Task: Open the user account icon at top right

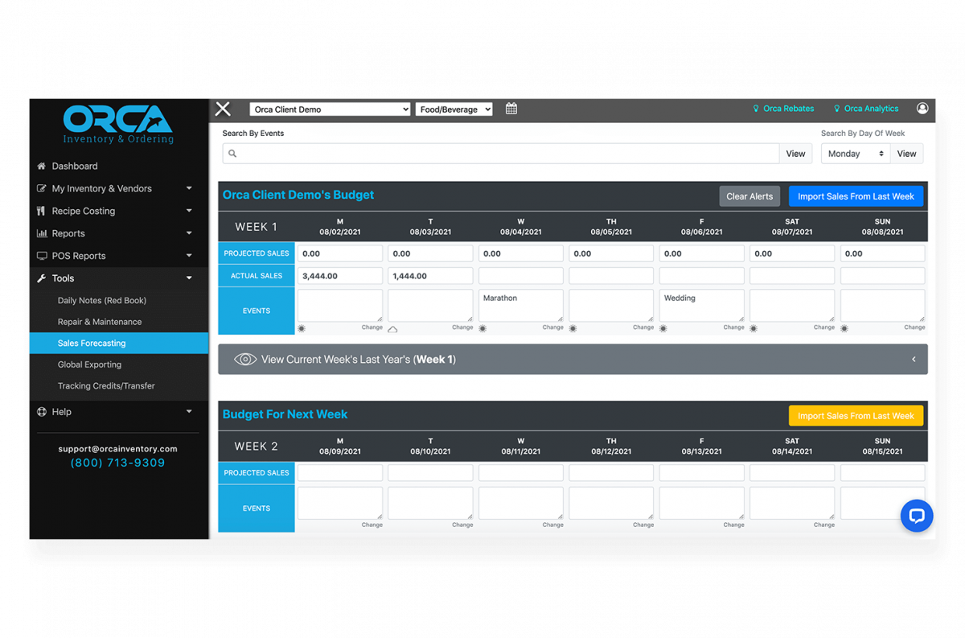Action: click(x=922, y=108)
